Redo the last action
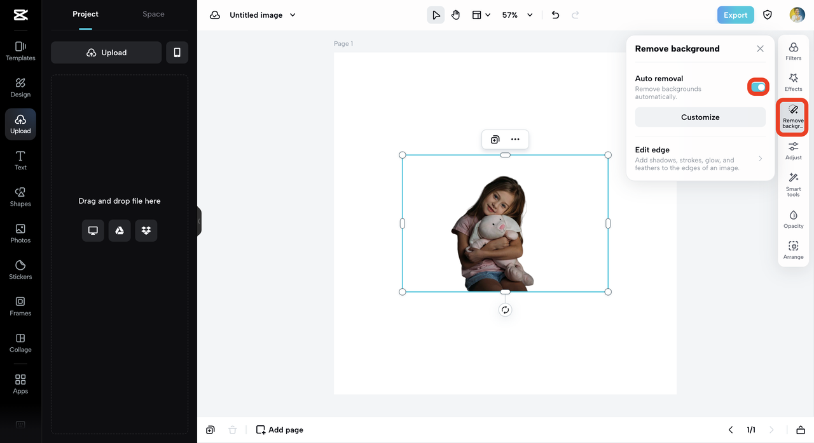The height and width of the screenshot is (443, 814). [x=576, y=15]
